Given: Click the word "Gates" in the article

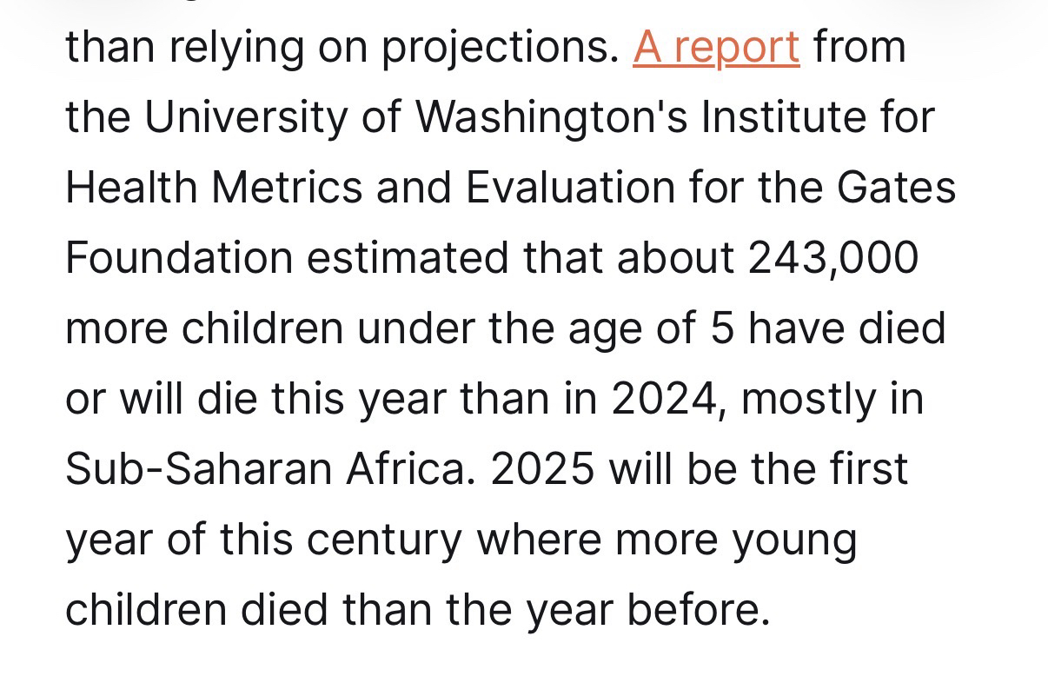Looking at the screenshot, I should (x=898, y=188).
